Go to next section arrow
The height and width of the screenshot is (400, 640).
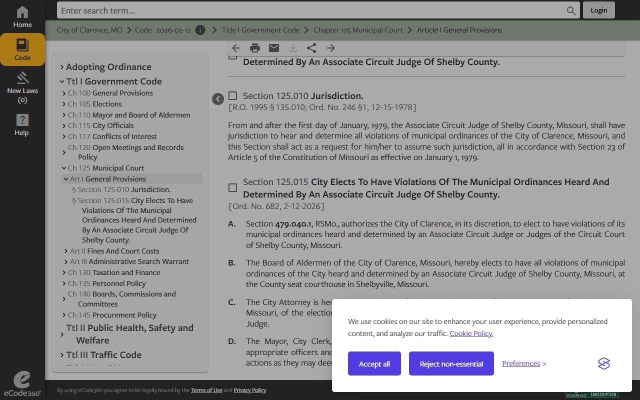330,48
